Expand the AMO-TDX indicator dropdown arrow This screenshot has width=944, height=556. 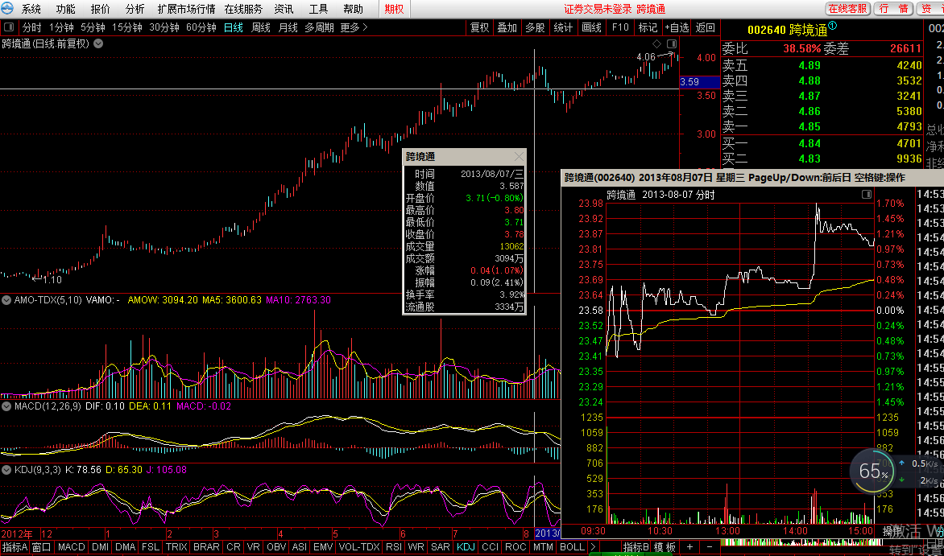click(x=6, y=300)
